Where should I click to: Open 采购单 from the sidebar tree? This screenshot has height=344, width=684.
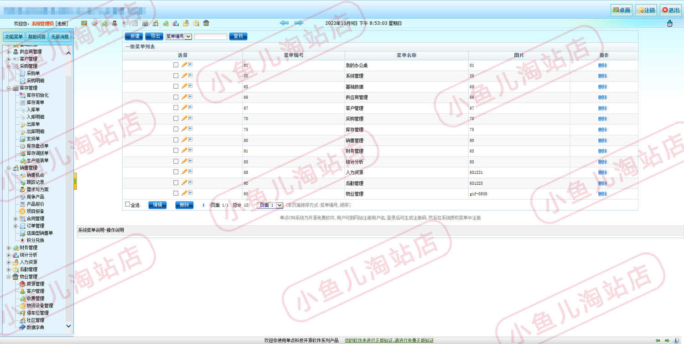pyautogui.click(x=33, y=73)
